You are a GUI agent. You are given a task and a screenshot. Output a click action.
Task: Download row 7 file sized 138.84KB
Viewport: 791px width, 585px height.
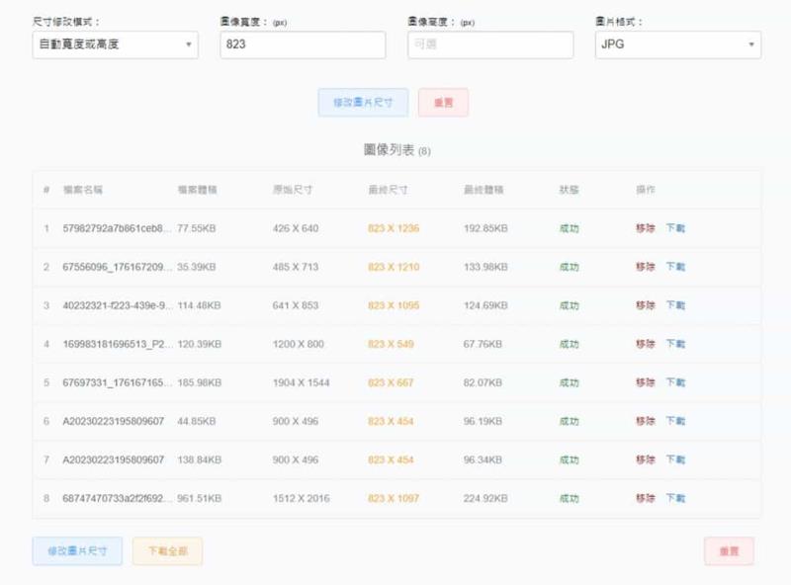click(x=675, y=460)
